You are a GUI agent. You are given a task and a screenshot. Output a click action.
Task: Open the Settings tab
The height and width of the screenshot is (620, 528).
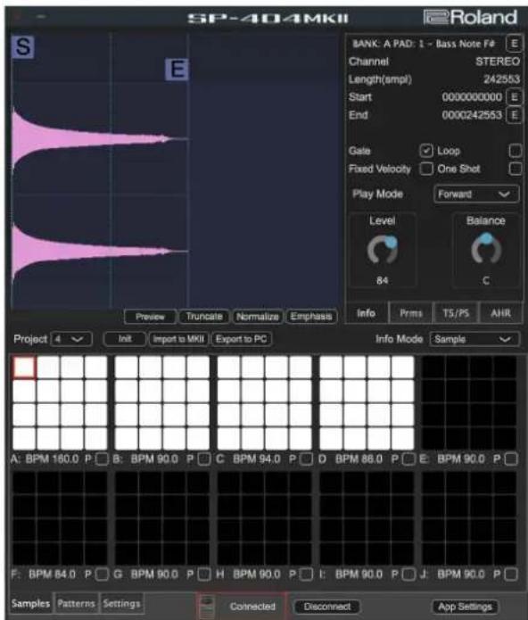[121, 603]
